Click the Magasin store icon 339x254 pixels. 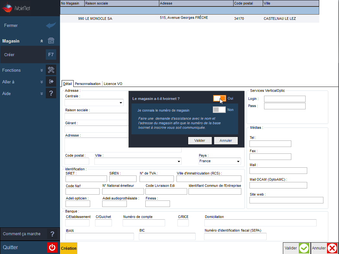(51, 41)
